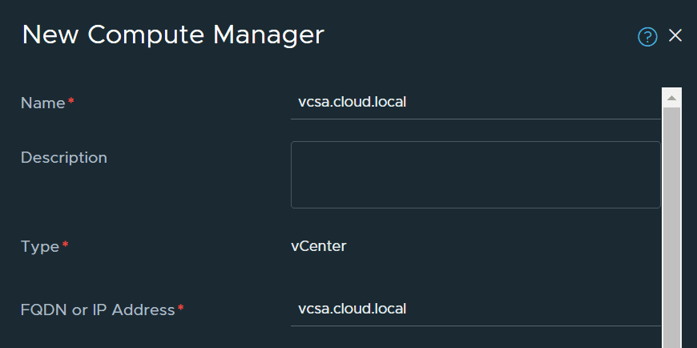Click the vcsa.cloud.local text in FQDN field
This screenshot has height=348, width=697.
[353, 309]
